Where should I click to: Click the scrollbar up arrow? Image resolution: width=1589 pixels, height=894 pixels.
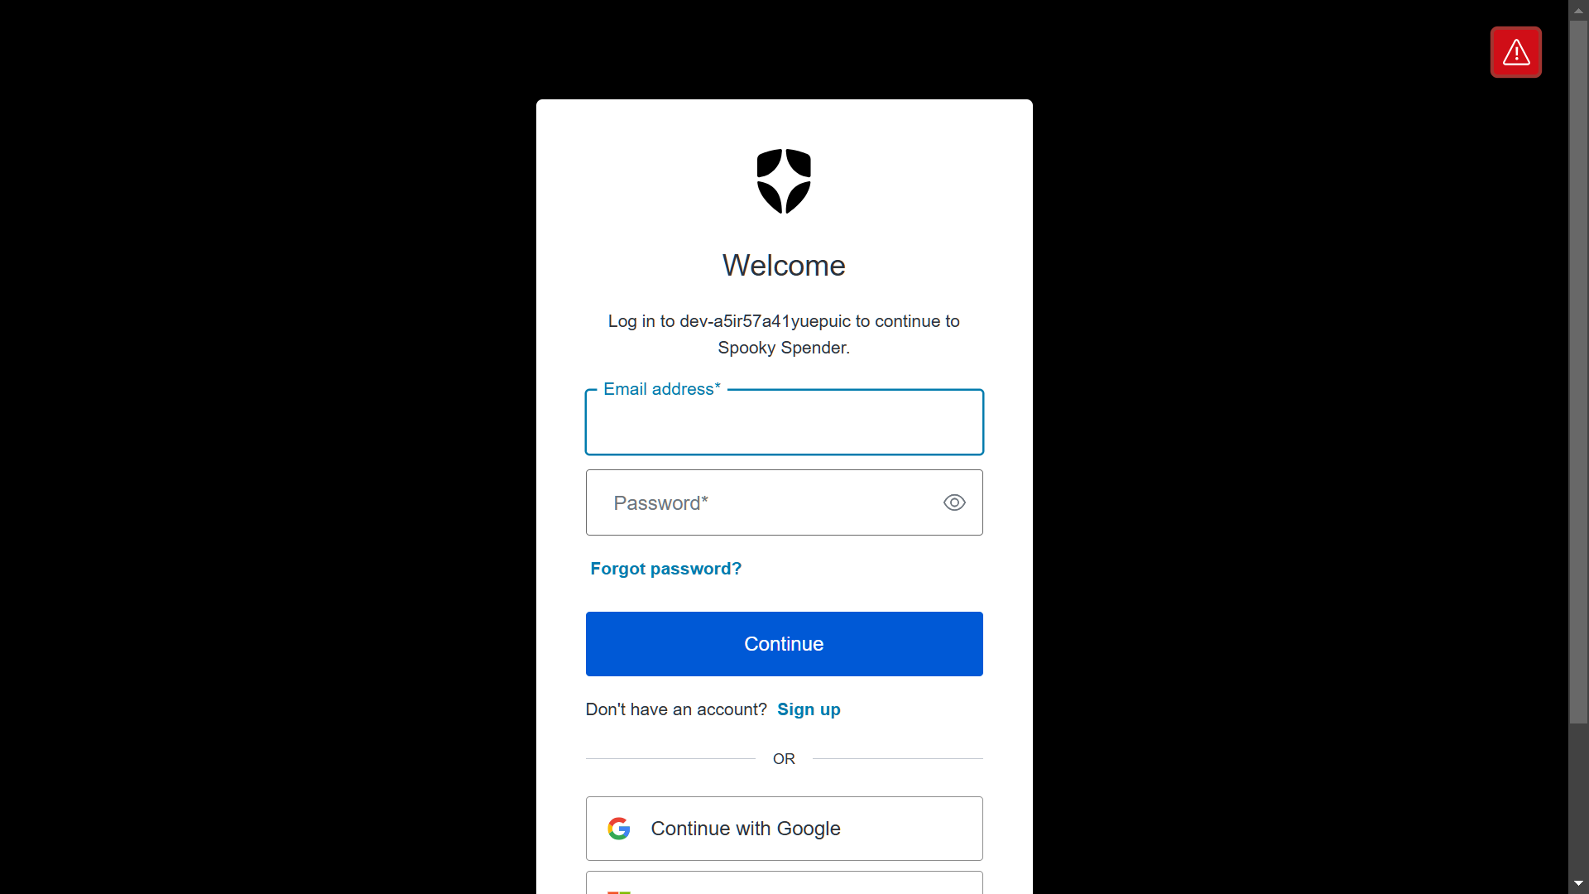point(1578,11)
